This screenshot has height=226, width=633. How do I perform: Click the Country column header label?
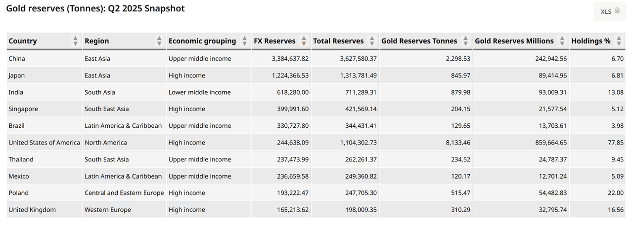tap(23, 41)
